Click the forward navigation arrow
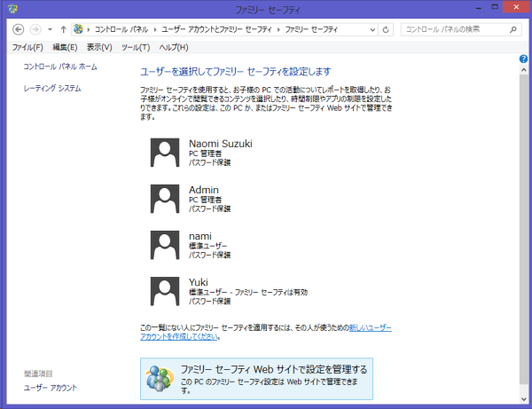The image size is (532, 409). click(35, 29)
